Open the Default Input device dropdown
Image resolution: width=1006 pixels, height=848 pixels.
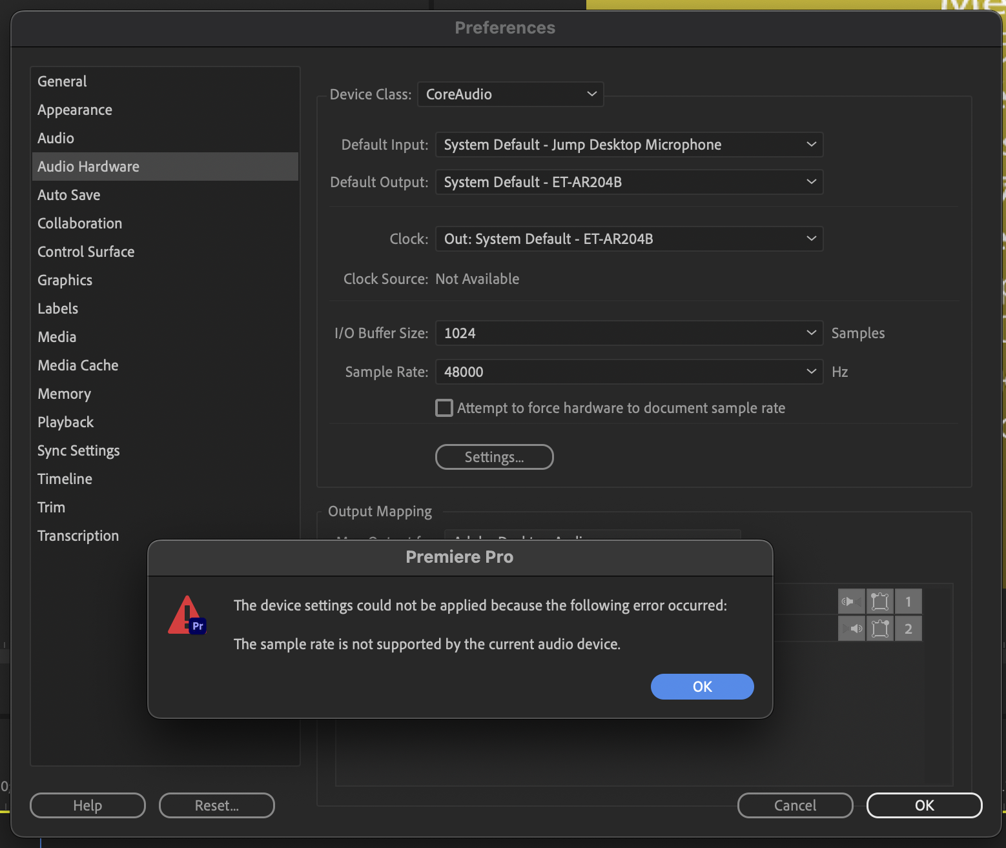click(628, 145)
